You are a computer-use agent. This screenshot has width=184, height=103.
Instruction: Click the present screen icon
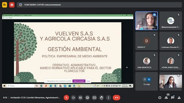94,98
